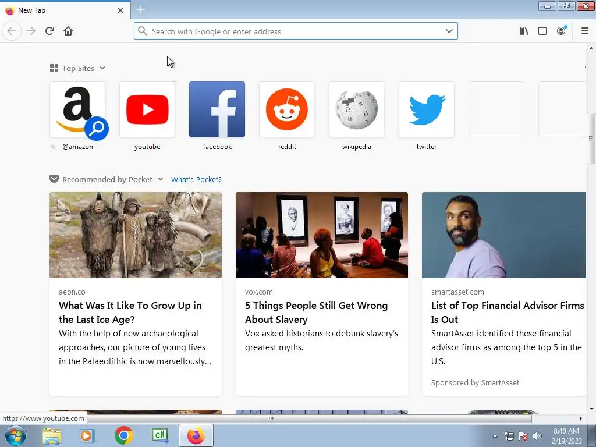Click the Top Sites grid icon
This screenshot has height=447, width=596.
pyautogui.click(x=54, y=68)
